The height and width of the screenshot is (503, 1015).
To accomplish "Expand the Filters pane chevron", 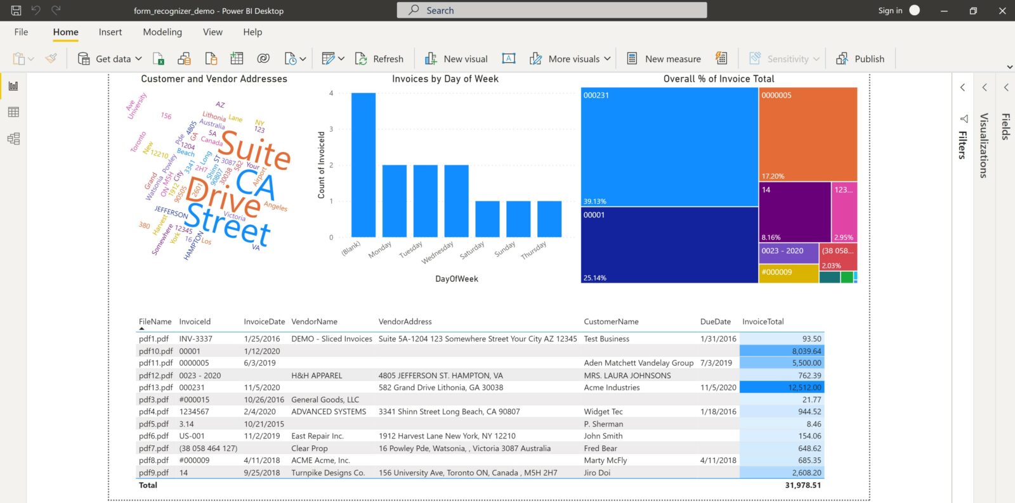I will point(963,87).
